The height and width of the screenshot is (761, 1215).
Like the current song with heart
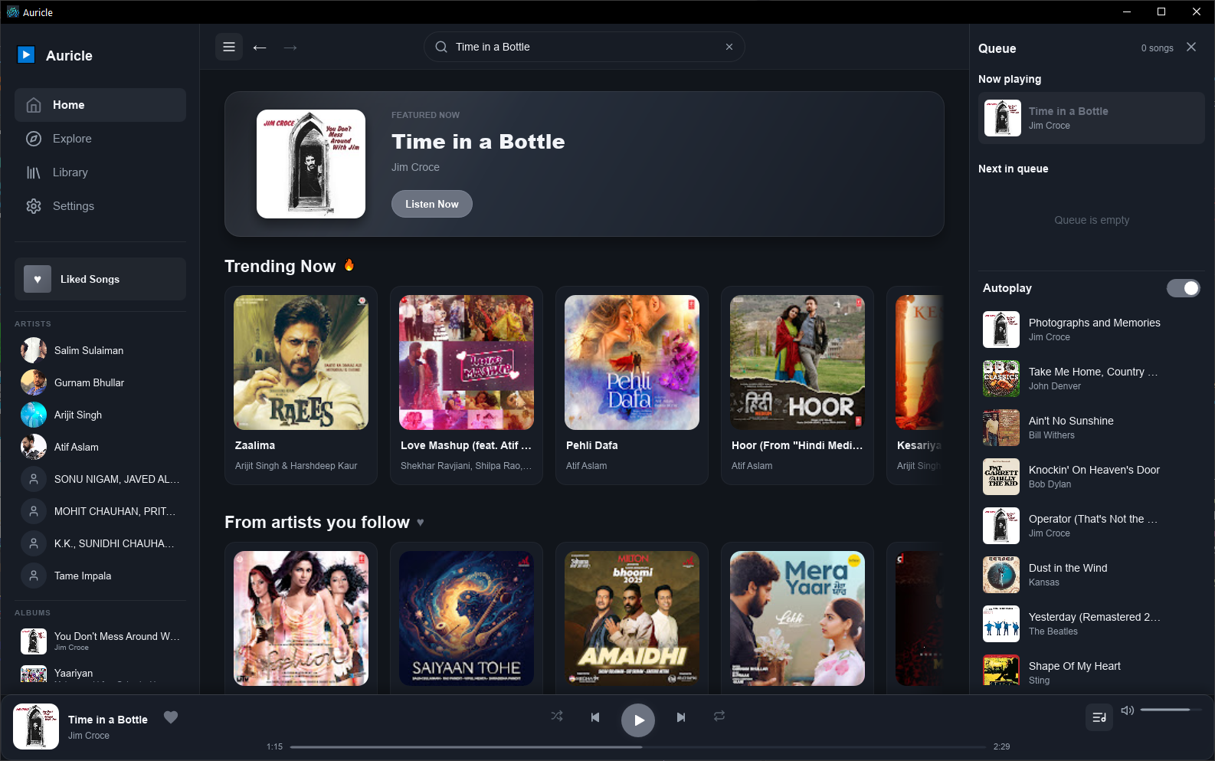[171, 717]
